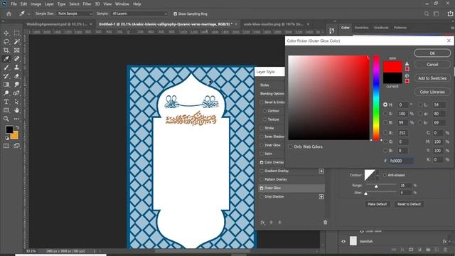The image size is (455, 256).
Task: Enable the Gradient Overlay checkbox
Action: (262, 171)
